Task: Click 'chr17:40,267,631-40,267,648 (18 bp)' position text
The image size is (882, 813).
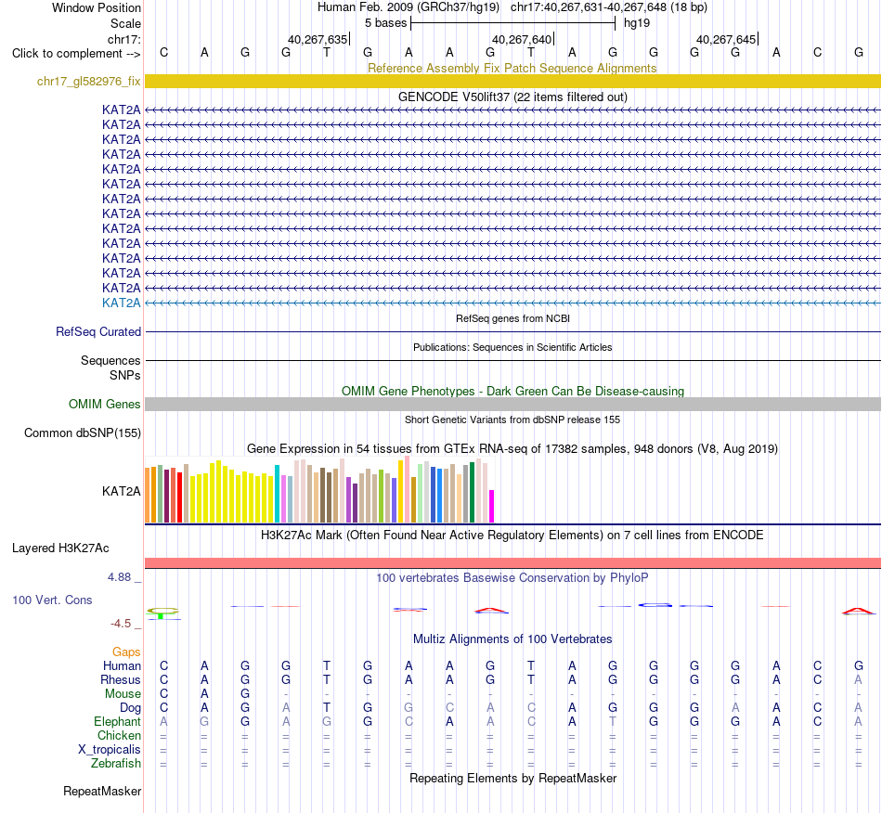Action: click(x=609, y=7)
